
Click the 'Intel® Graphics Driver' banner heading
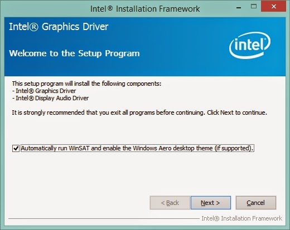pyautogui.click(x=59, y=27)
